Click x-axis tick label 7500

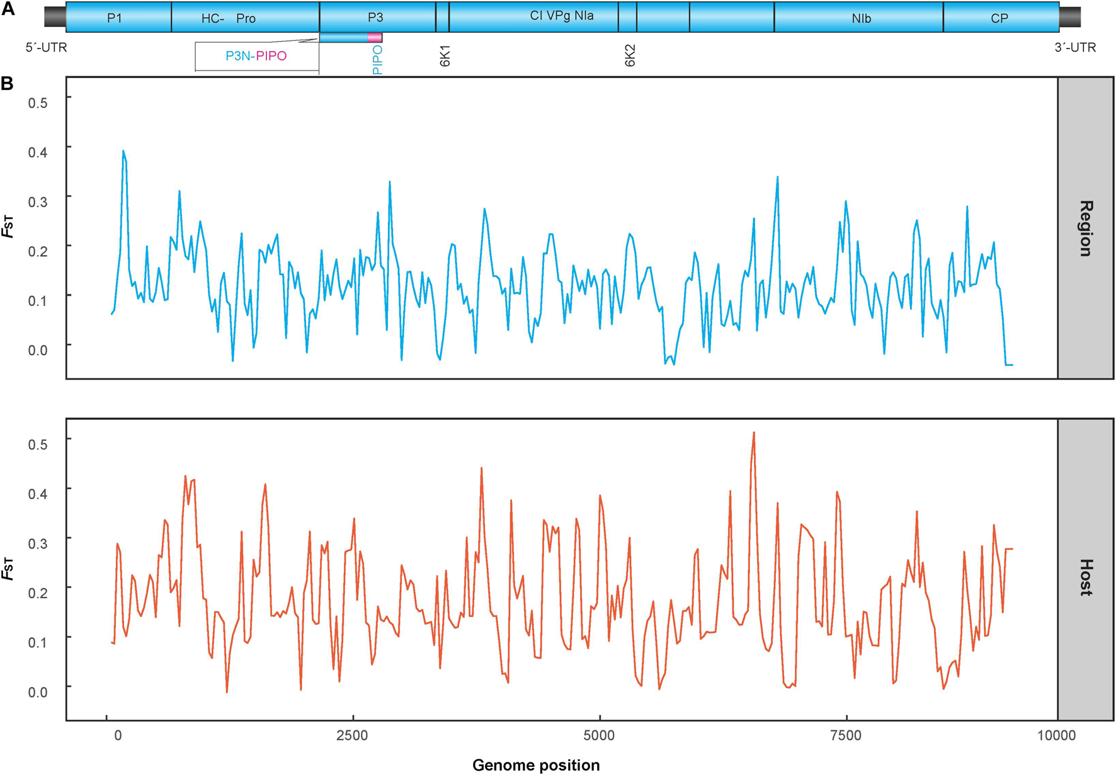[x=846, y=735]
